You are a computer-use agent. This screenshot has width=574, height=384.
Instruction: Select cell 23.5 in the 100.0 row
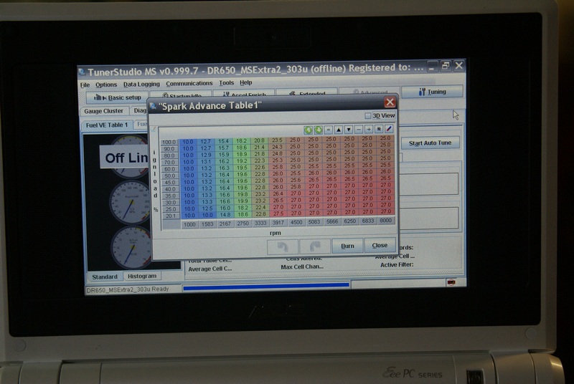[277, 140]
